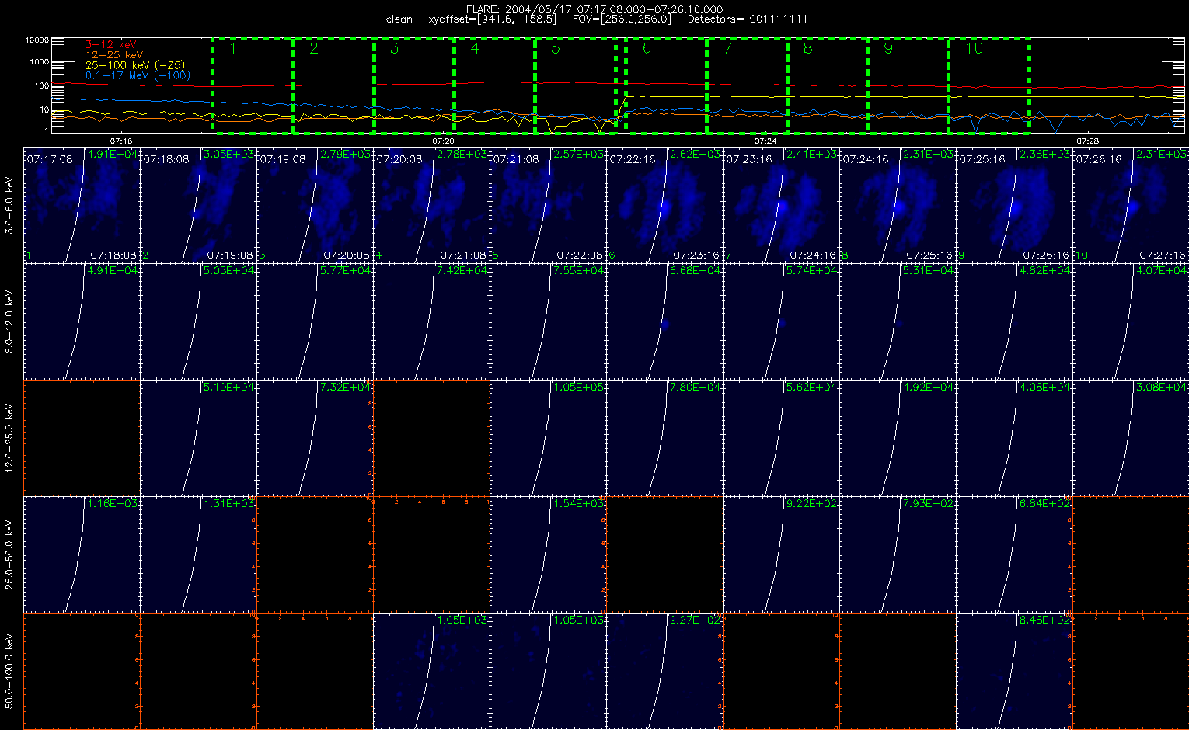
Task: Open the 6.0-12.0 keV image labeled 7.42E+04
Action: tap(431, 322)
